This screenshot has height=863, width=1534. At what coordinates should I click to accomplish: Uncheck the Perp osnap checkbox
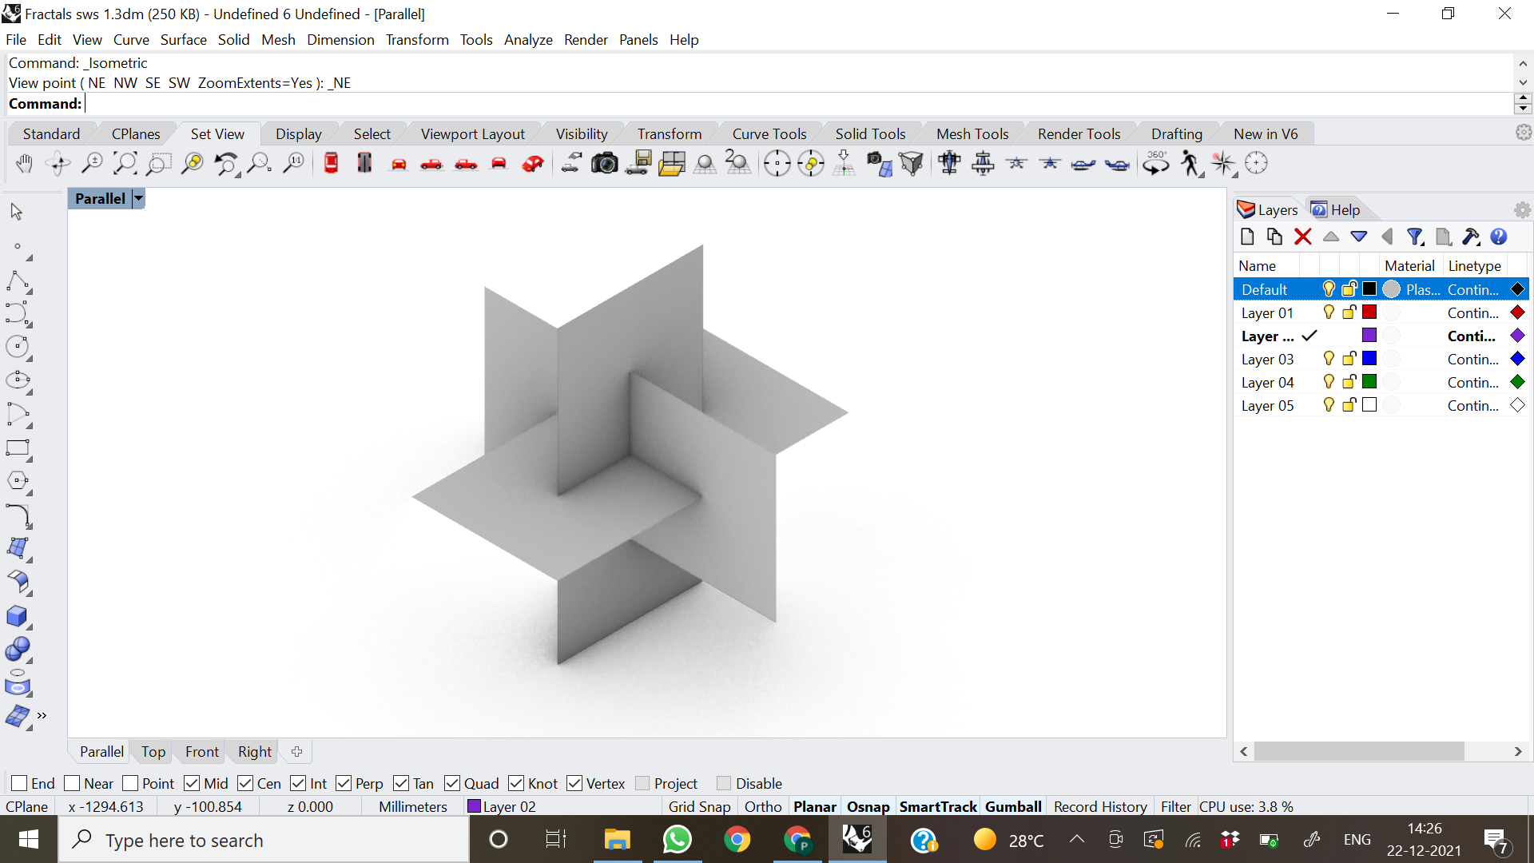click(x=344, y=783)
